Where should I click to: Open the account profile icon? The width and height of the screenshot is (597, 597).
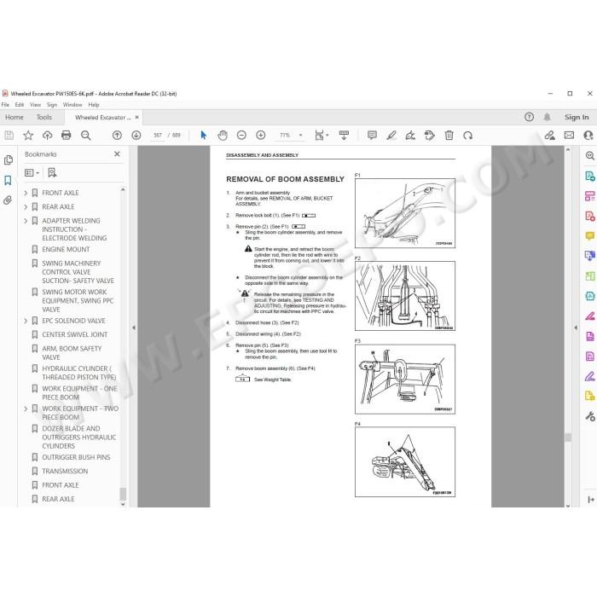pyautogui.click(x=588, y=135)
